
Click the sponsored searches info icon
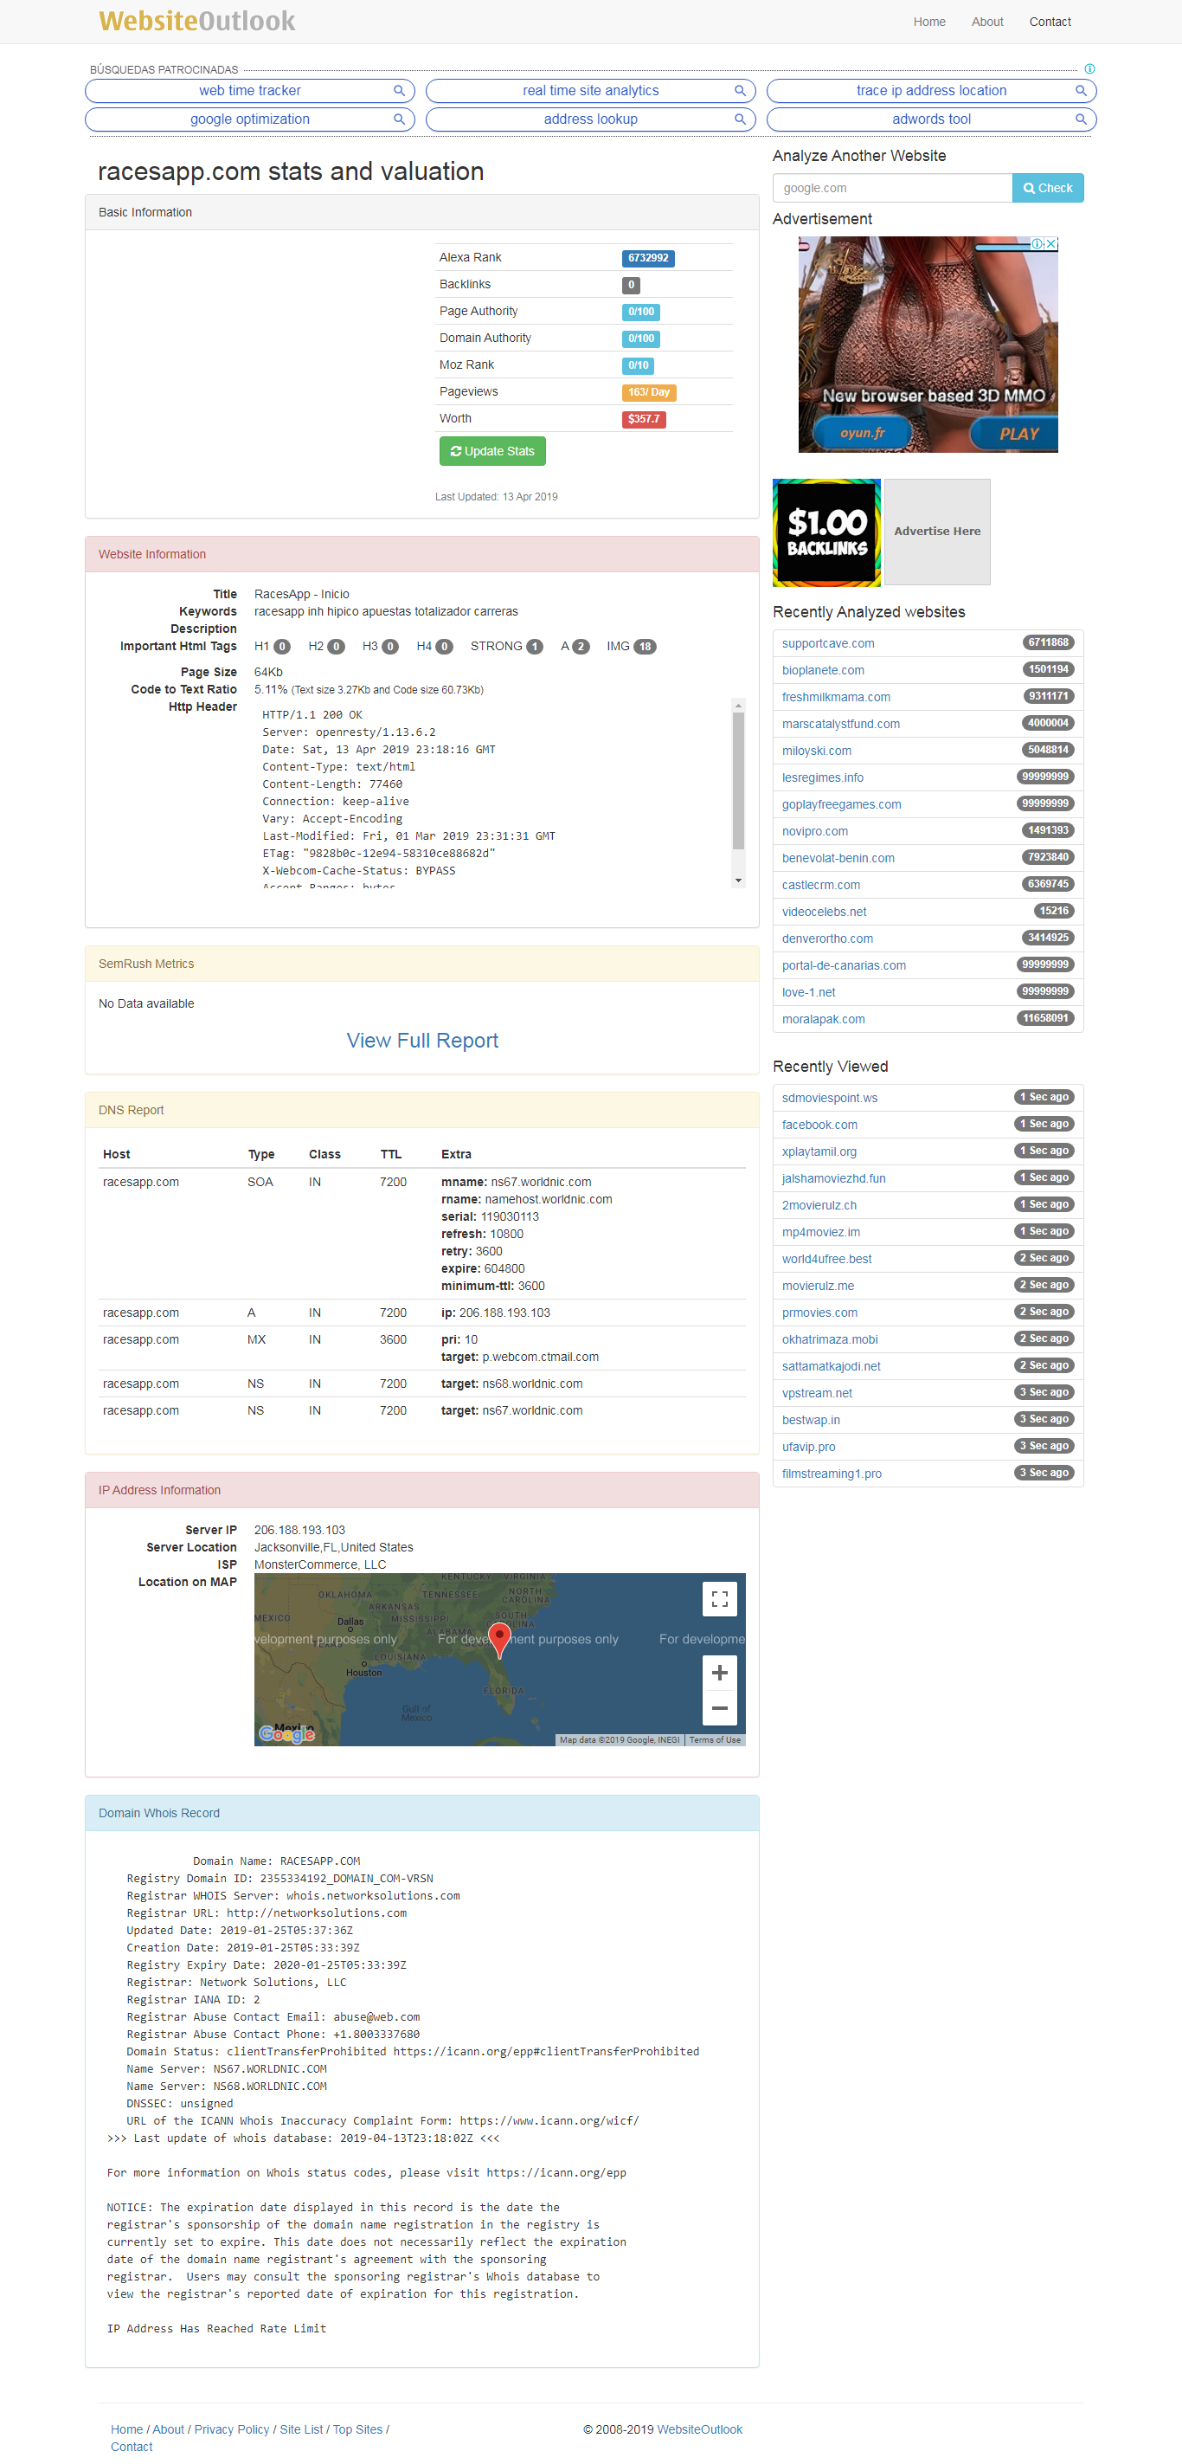(x=1089, y=69)
